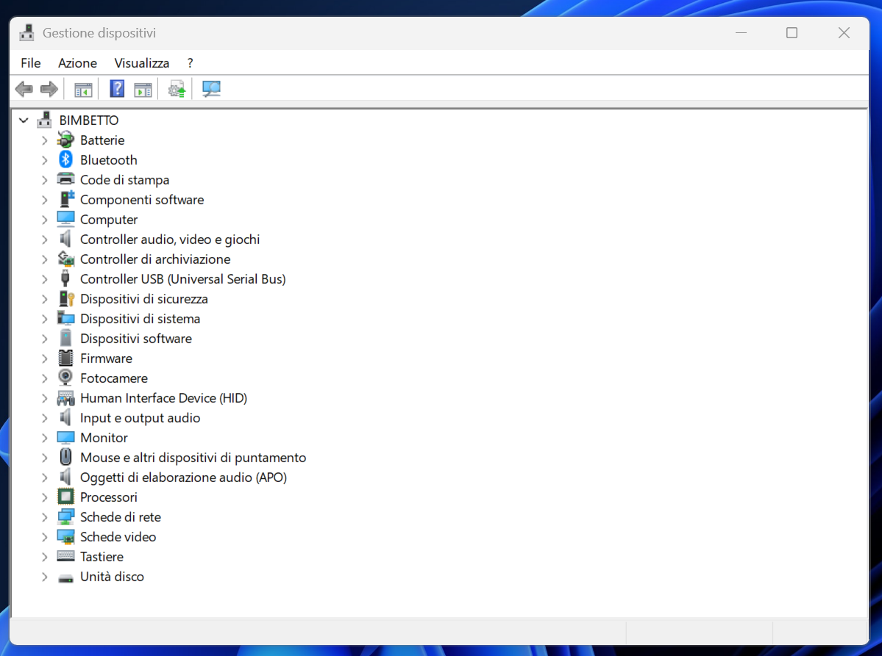The height and width of the screenshot is (656, 882).
Task: Select the Schede di rete label
Action: tap(121, 516)
